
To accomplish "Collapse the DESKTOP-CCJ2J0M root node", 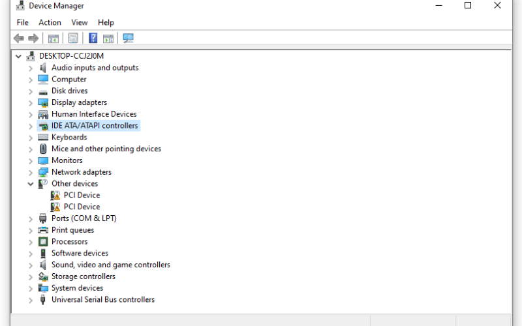I will pyautogui.click(x=19, y=56).
